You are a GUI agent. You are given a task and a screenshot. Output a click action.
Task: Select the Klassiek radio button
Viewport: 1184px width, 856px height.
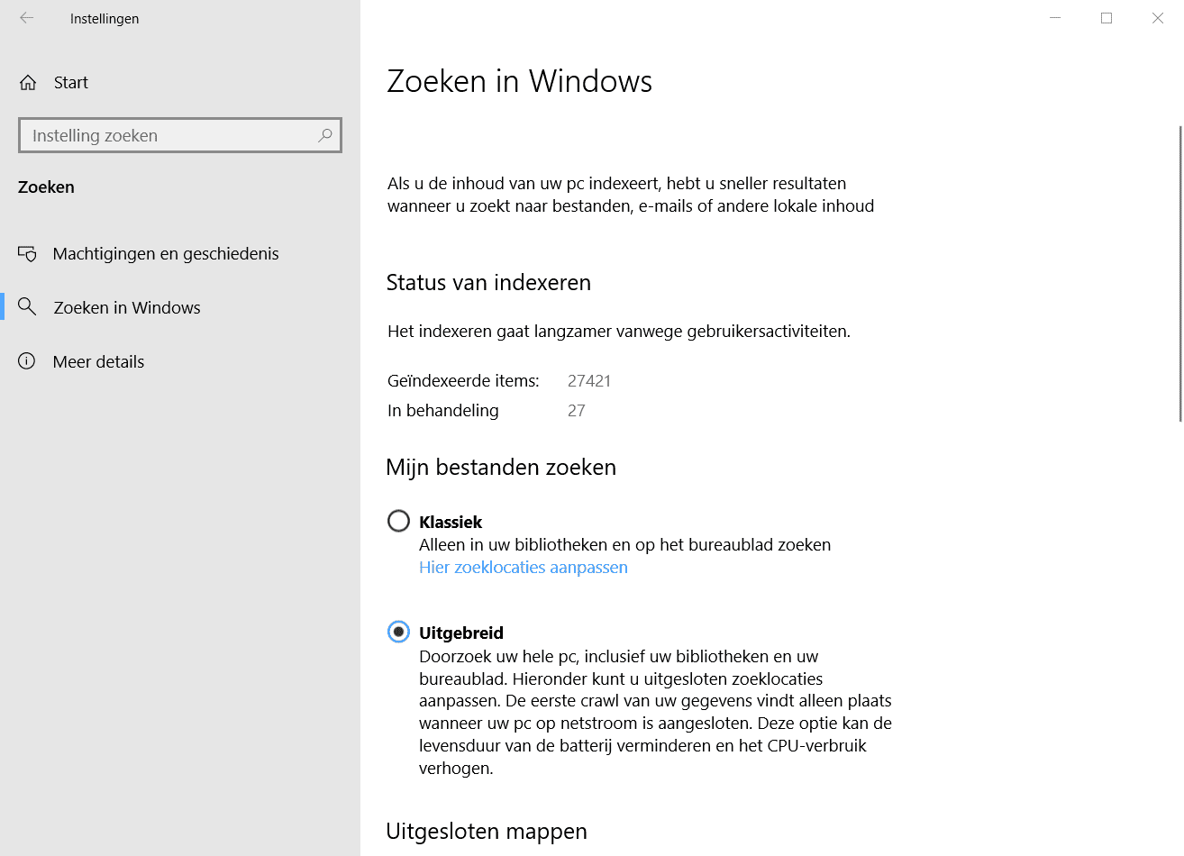click(398, 521)
